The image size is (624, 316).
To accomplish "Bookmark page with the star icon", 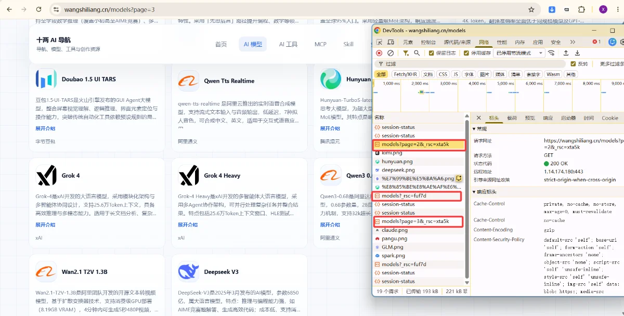I will coord(531,9).
